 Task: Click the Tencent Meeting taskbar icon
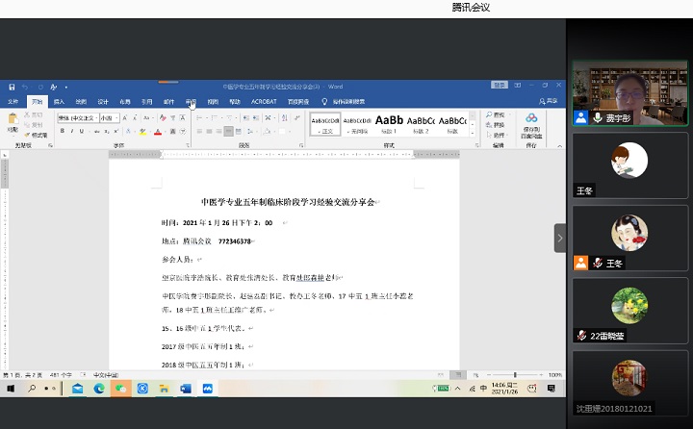[x=208, y=389]
